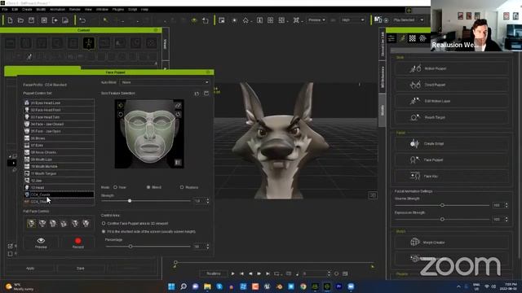Click the Windows Start button

point(171,286)
